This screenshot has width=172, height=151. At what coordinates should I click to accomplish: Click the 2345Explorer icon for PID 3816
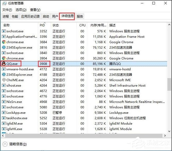pyautogui.click(x=4, y=47)
